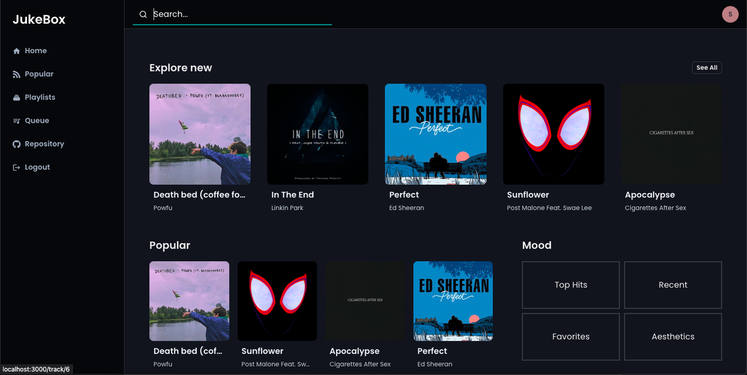This screenshot has width=747, height=375.
Task: Click "Sunflower" title in Explore new
Action: pos(528,194)
